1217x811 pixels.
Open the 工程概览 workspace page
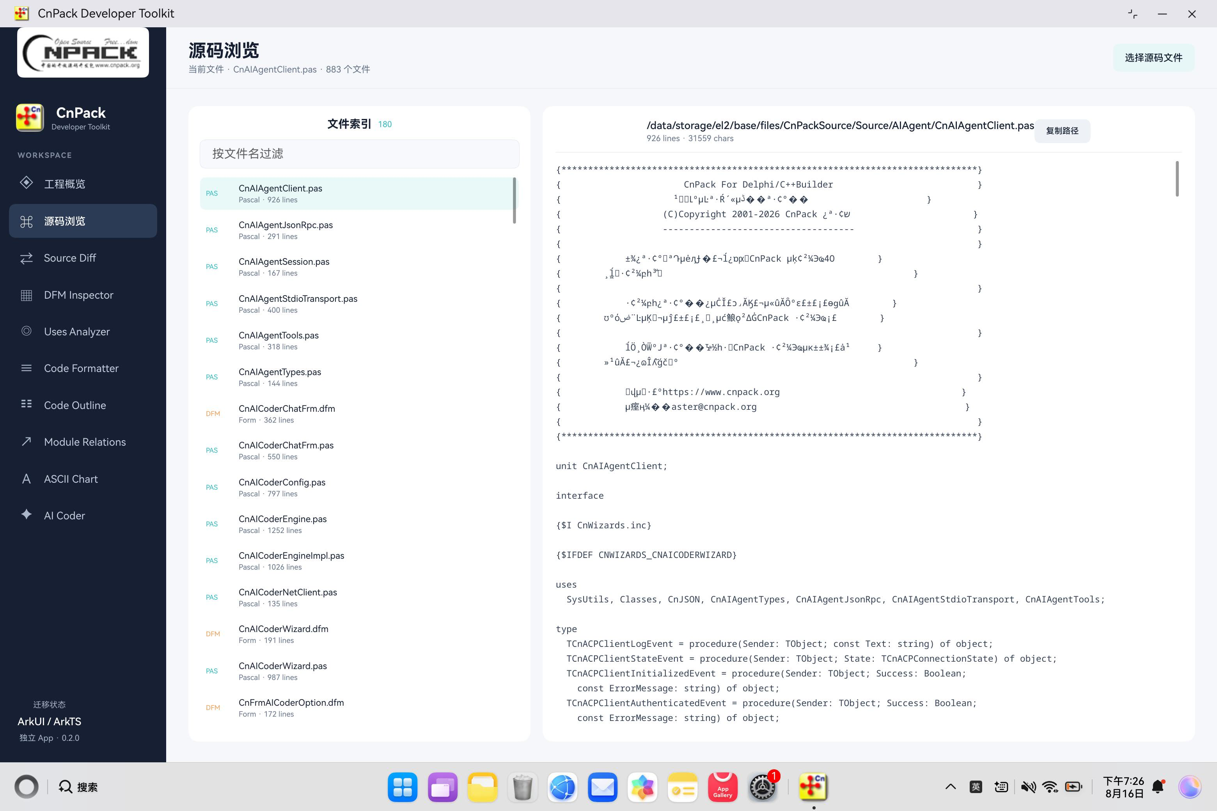83,184
